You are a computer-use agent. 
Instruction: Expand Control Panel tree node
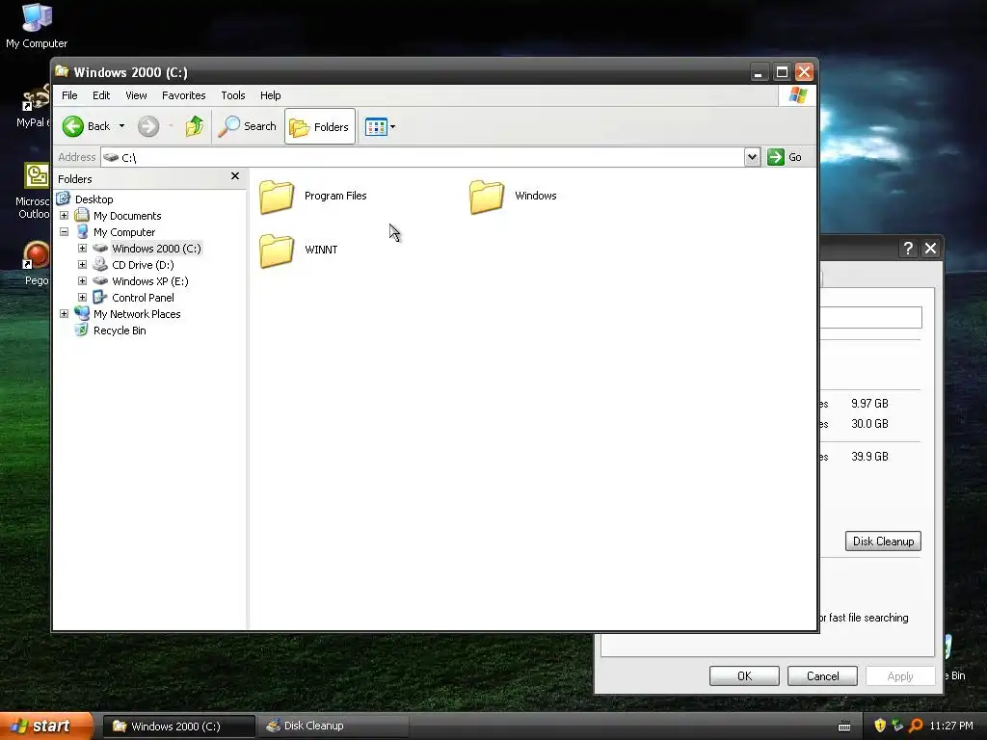(83, 297)
